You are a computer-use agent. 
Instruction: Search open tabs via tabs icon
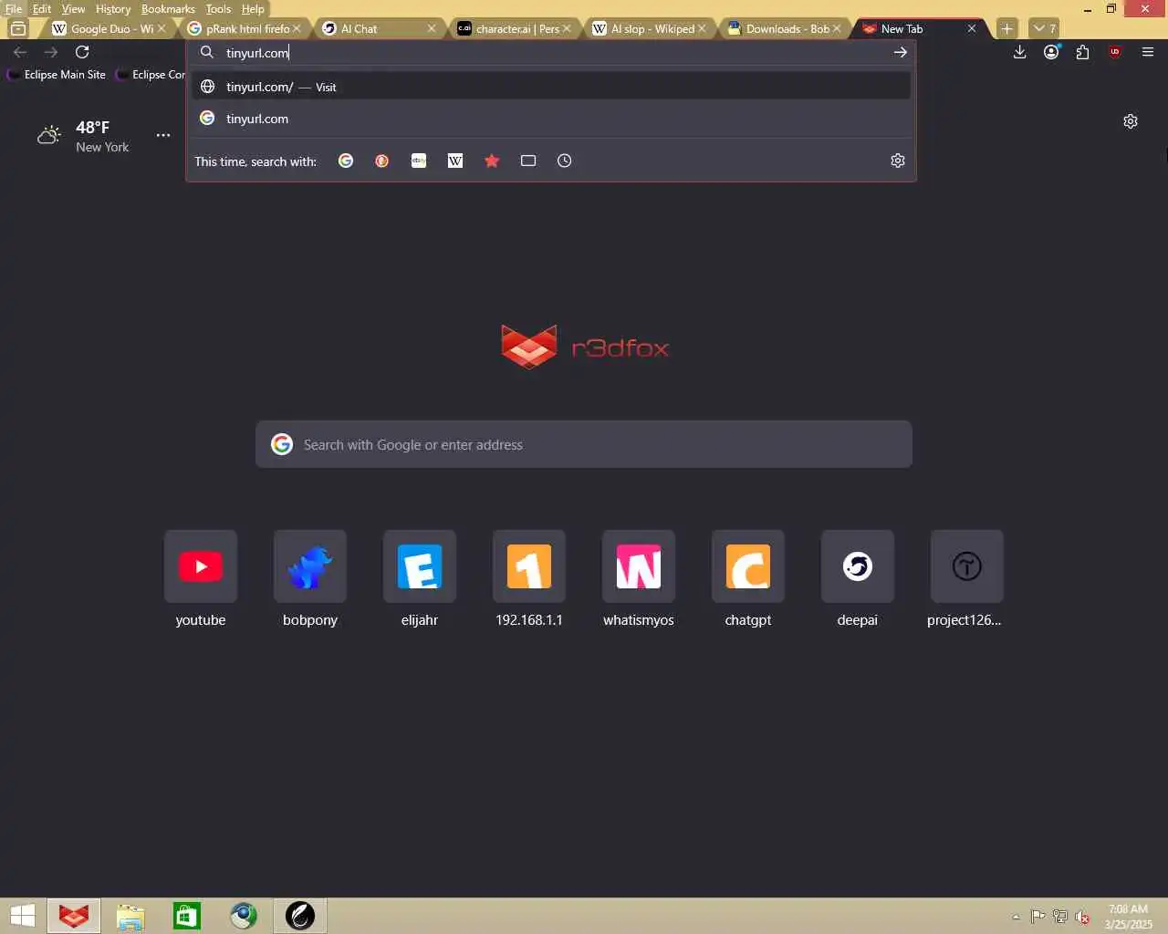[528, 161]
